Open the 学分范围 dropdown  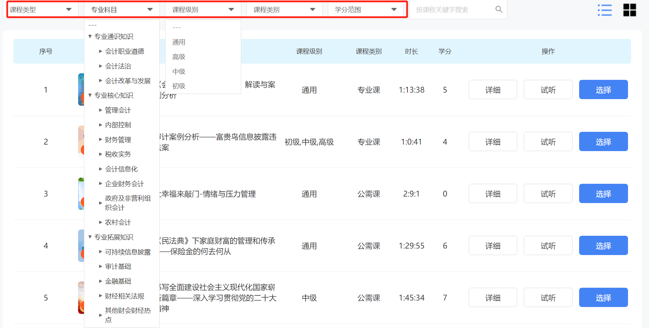click(x=365, y=10)
